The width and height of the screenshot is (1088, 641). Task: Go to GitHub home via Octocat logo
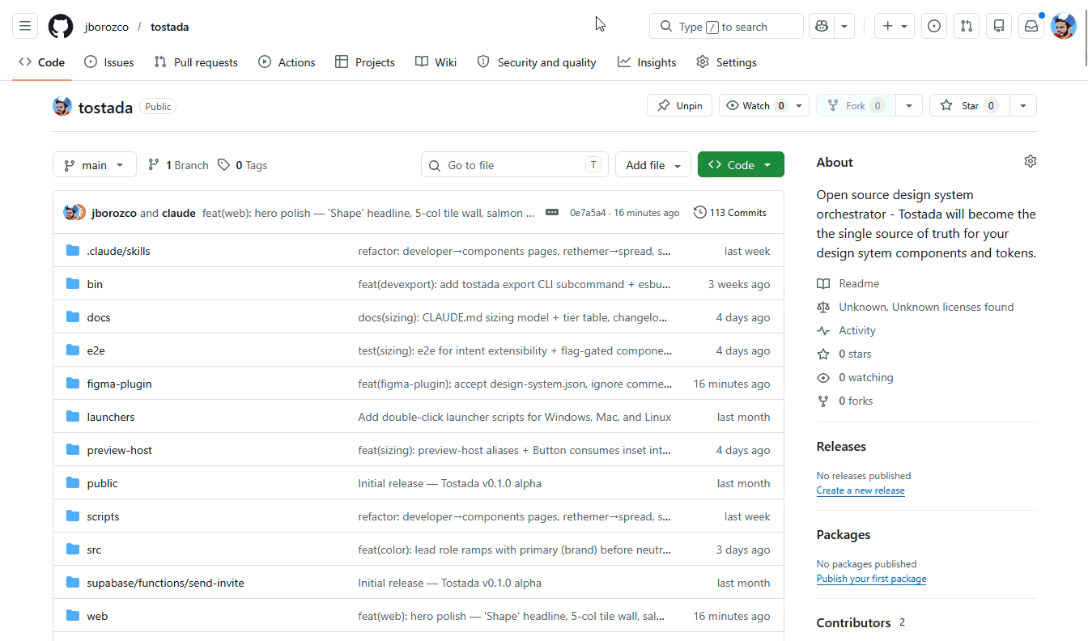tap(61, 27)
